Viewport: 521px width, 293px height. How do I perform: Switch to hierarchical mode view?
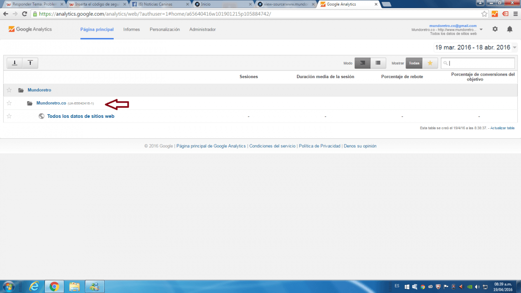362,63
